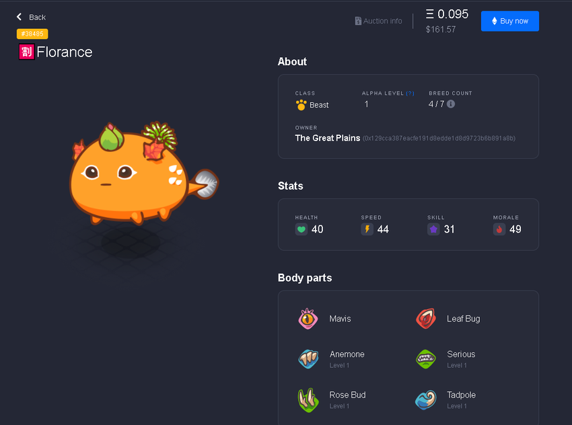Open the alpha level help question mark
The image size is (572, 425).
410,93
